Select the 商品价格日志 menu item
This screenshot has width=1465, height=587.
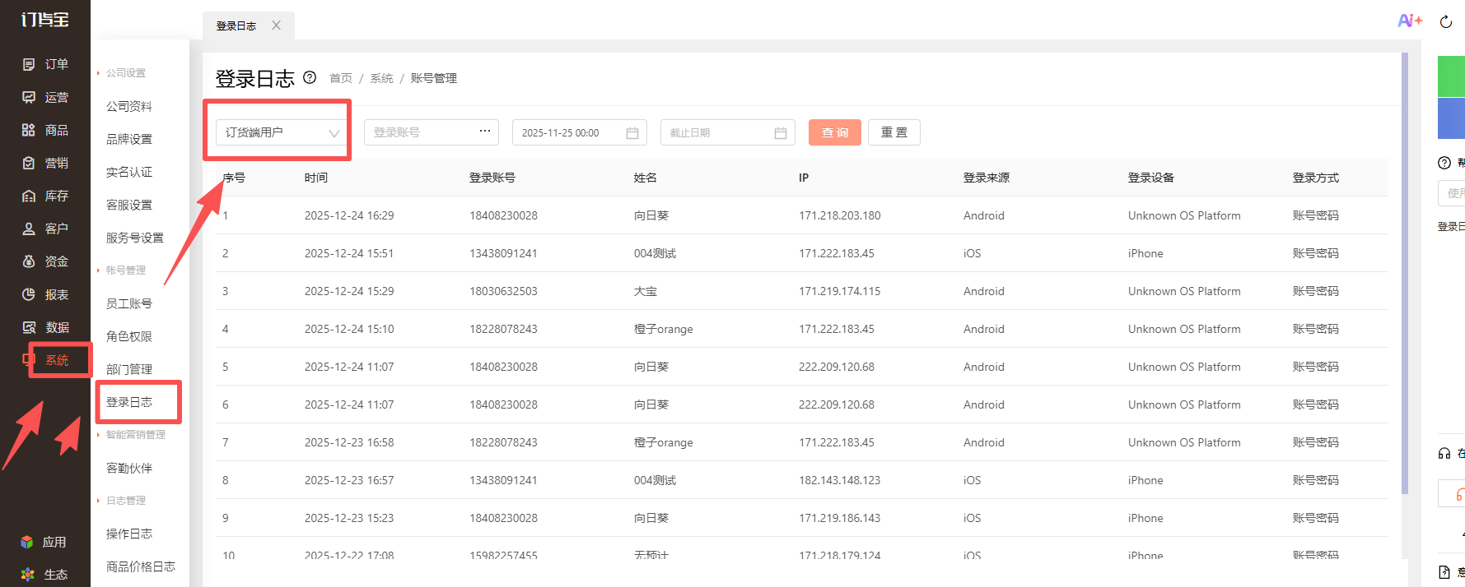(141, 566)
